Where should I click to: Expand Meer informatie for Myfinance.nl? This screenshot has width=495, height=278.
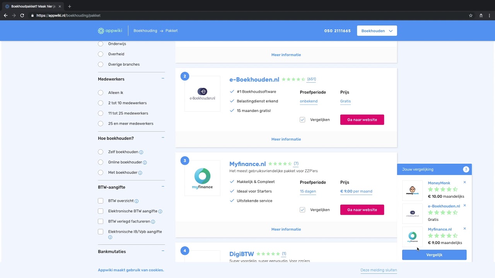(x=286, y=229)
